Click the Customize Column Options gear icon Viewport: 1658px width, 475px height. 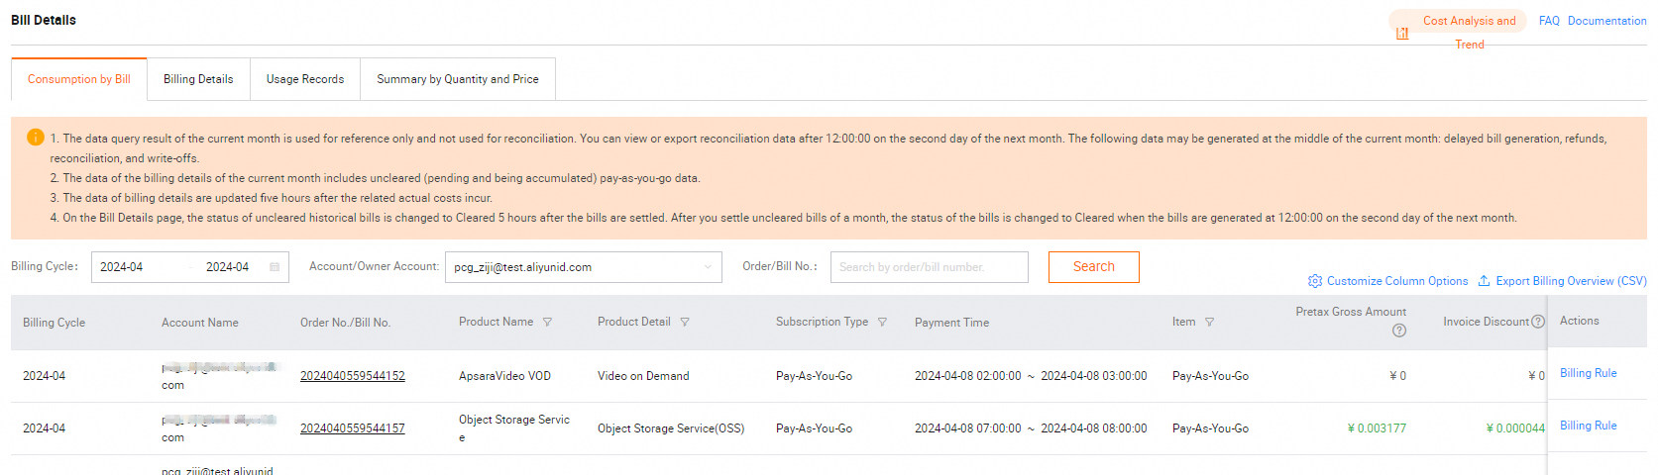(x=1315, y=281)
